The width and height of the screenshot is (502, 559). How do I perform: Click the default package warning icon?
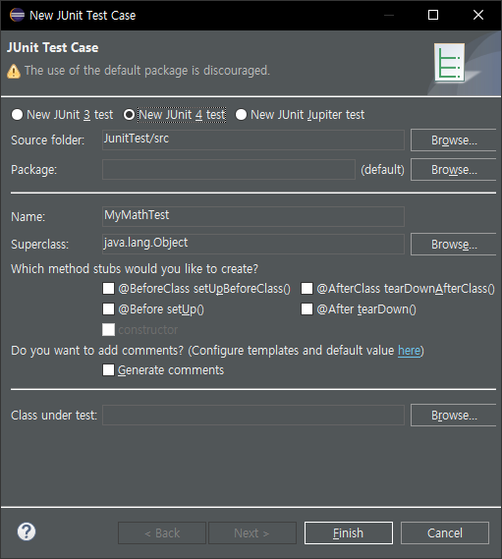14,71
